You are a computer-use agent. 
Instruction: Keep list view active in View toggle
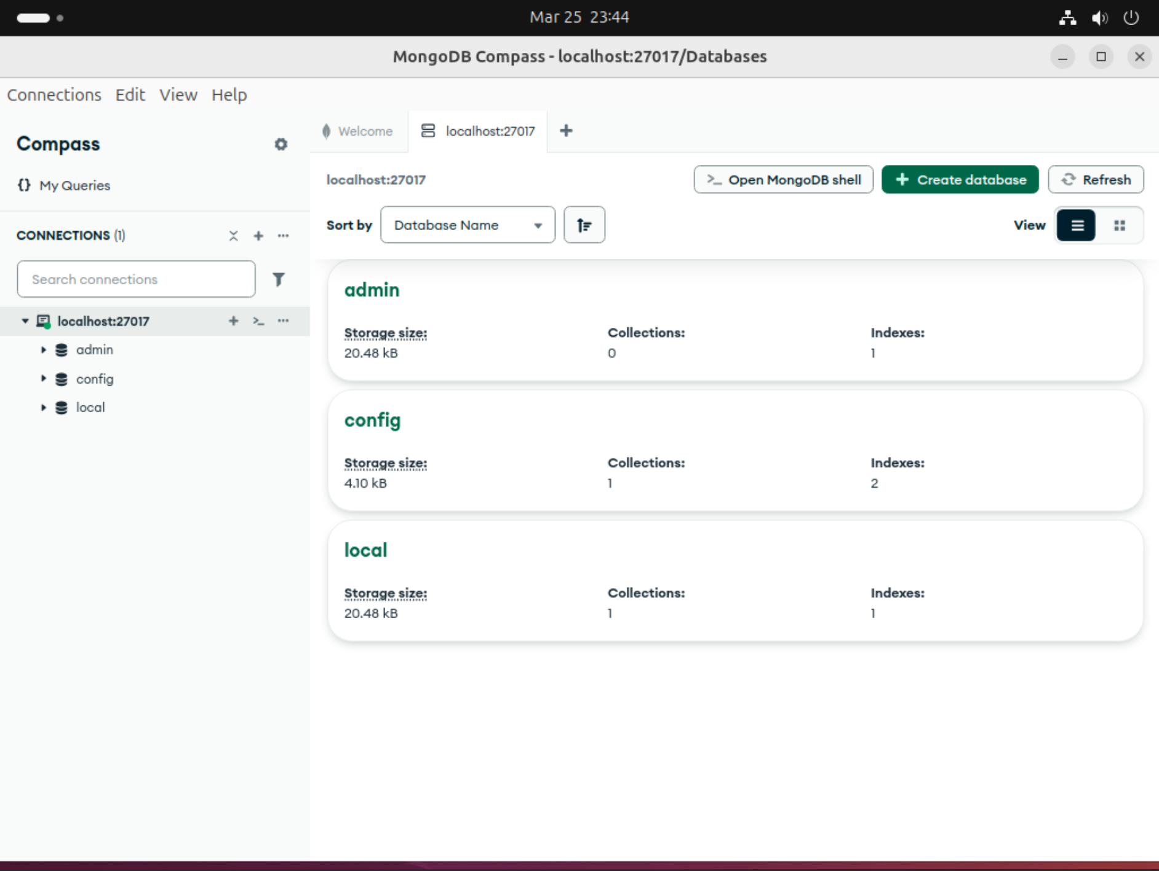click(x=1076, y=225)
